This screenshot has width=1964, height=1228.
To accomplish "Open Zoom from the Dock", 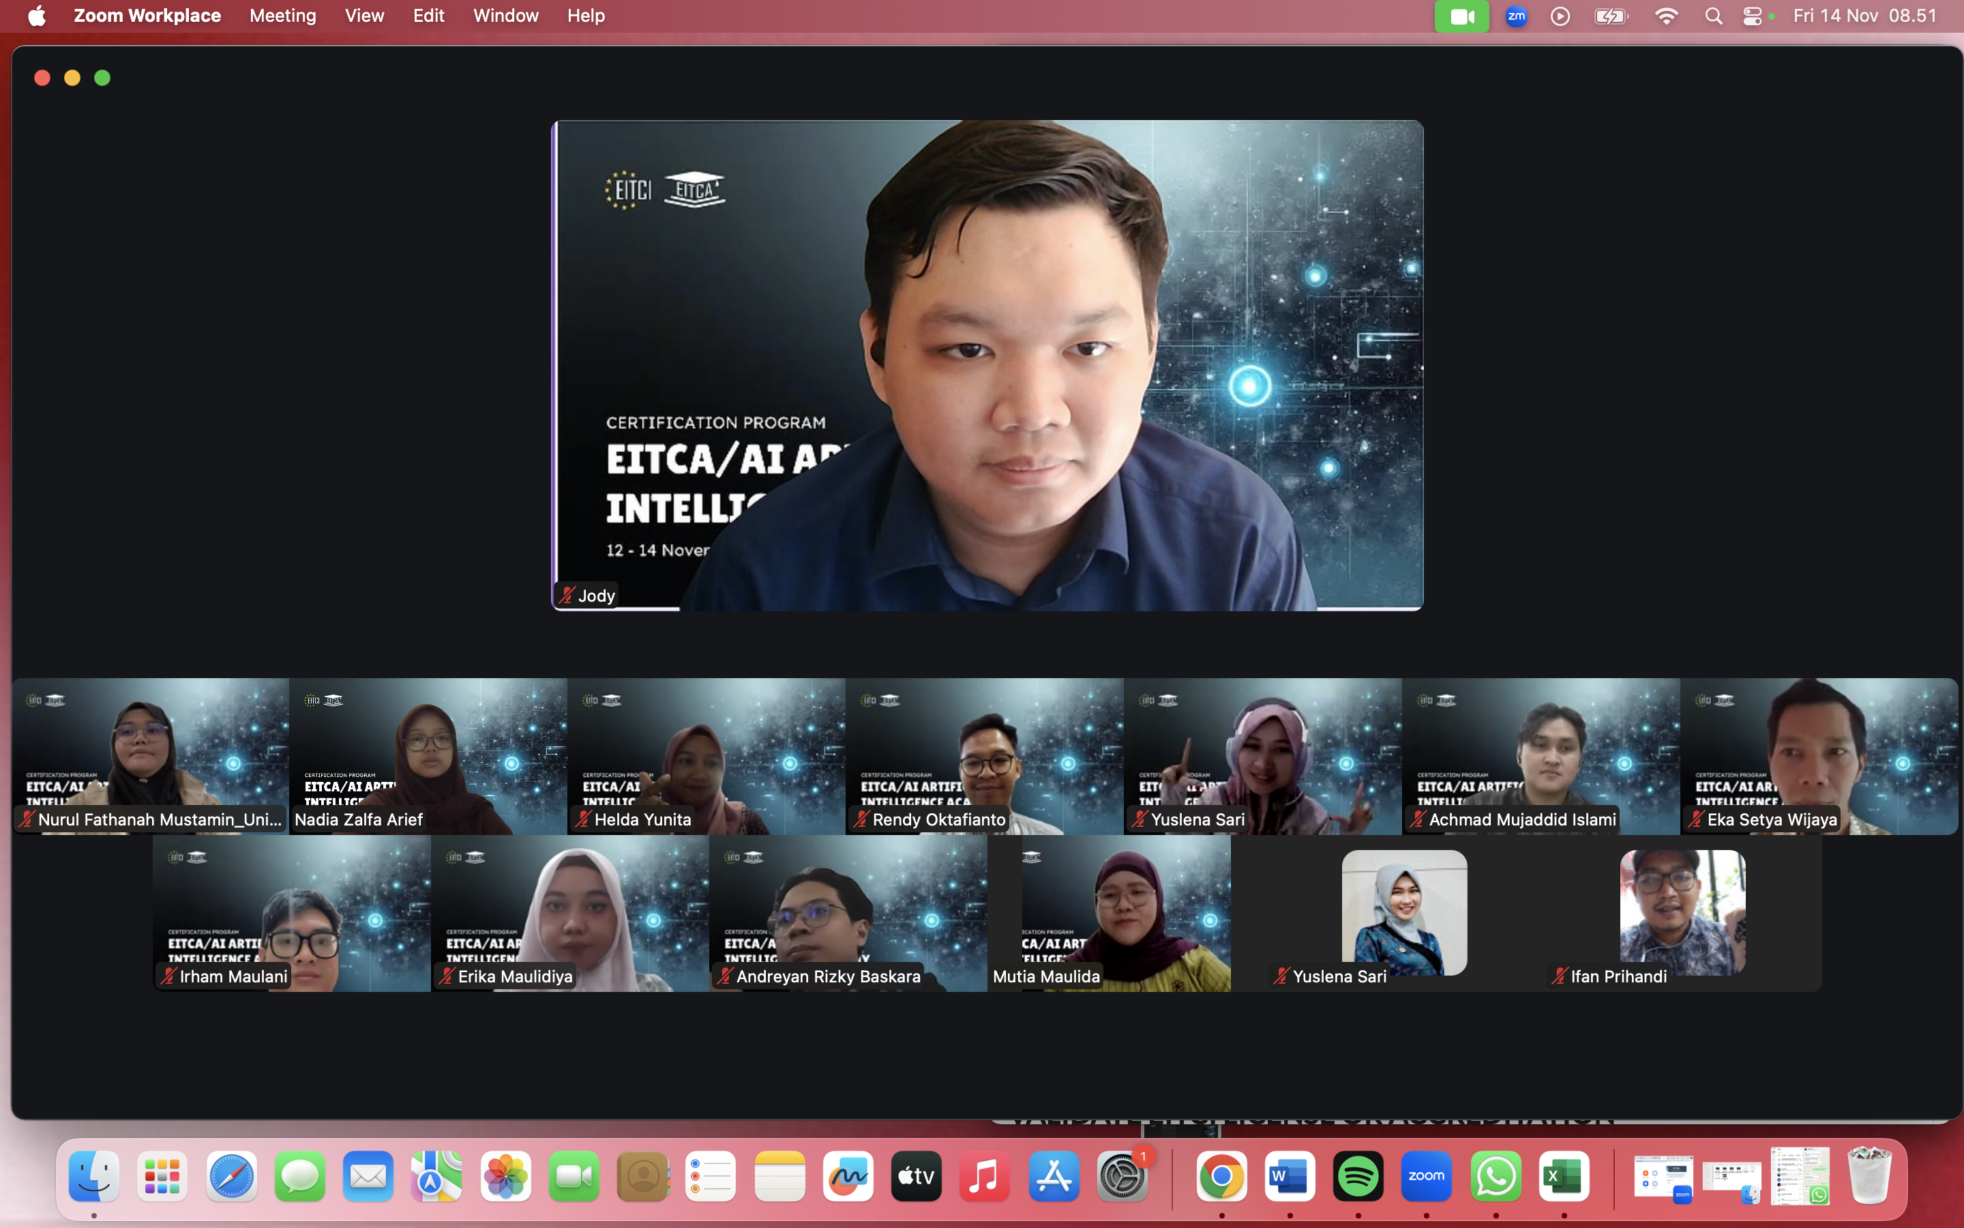I will point(1427,1175).
